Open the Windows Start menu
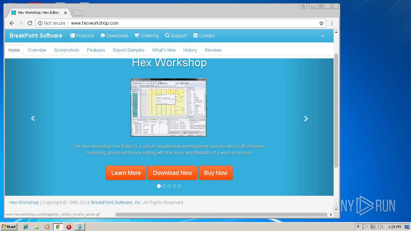This screenshot has width=411, height=231. pyautogui.click(x=9, y=227)
